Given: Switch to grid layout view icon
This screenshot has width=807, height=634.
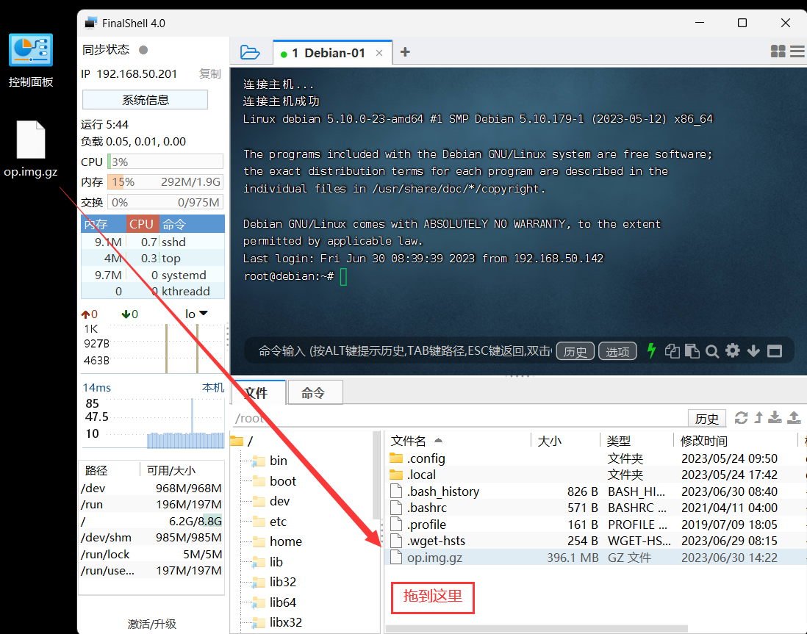Looking at the screenshot, I should coord(778,51).
